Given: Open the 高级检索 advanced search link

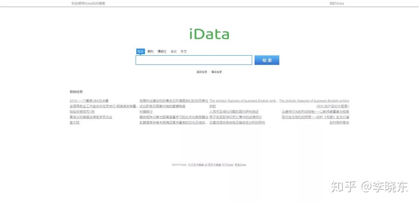Looking at the screenshot, I should pyautogui.click(x=202, y=72).
